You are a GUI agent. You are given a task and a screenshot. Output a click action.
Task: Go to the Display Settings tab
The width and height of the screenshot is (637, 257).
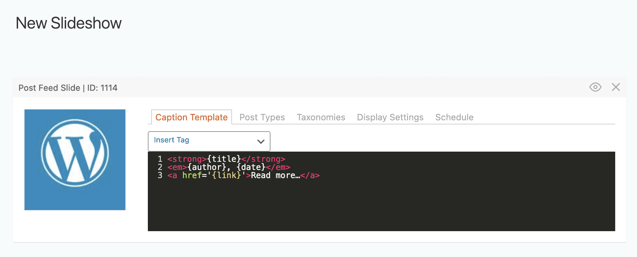[390, 117]
